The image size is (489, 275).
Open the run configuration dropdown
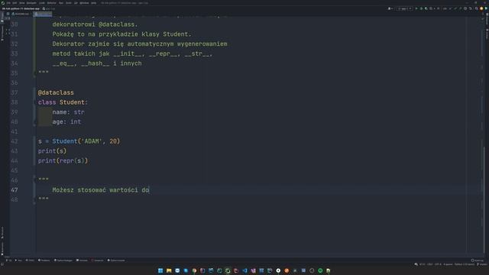404,8
